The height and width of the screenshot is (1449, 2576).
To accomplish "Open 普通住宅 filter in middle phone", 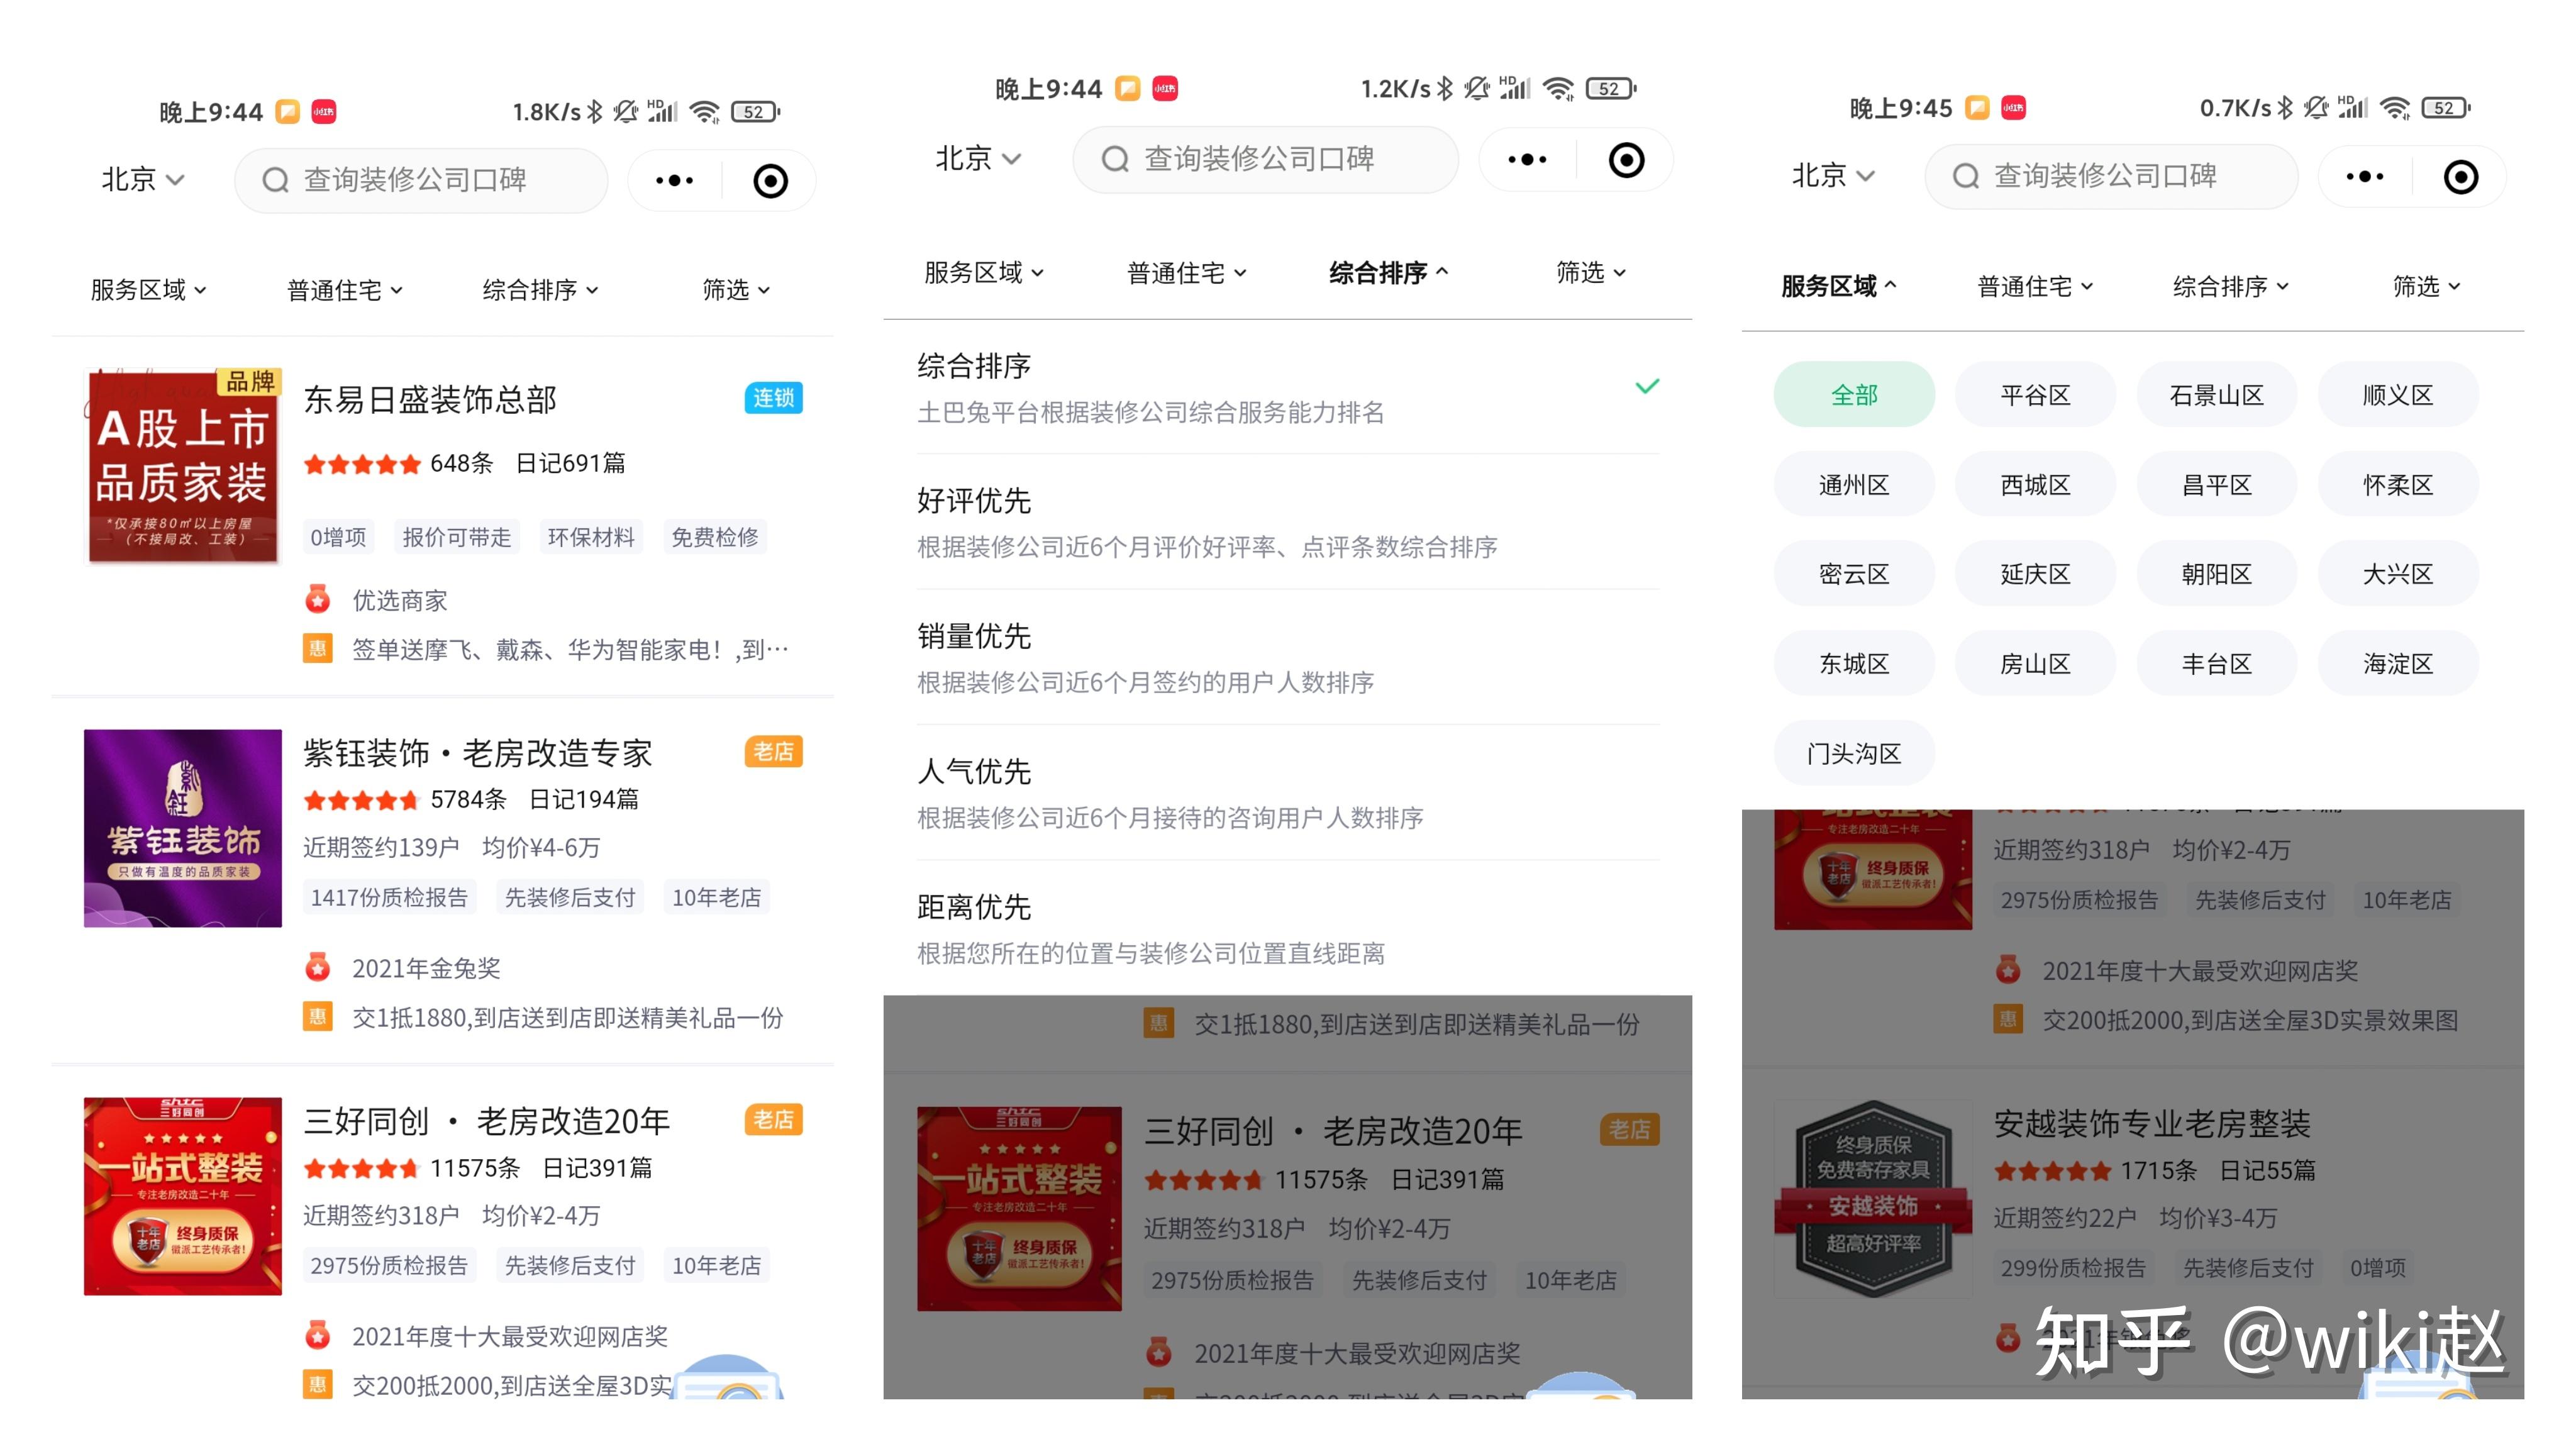I will click(x=1186, y=273).
